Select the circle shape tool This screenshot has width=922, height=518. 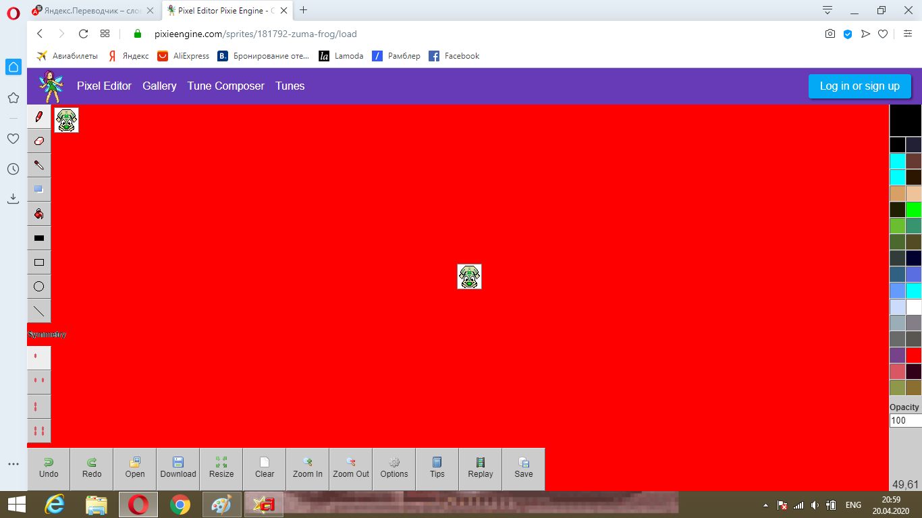pos(39,287)
